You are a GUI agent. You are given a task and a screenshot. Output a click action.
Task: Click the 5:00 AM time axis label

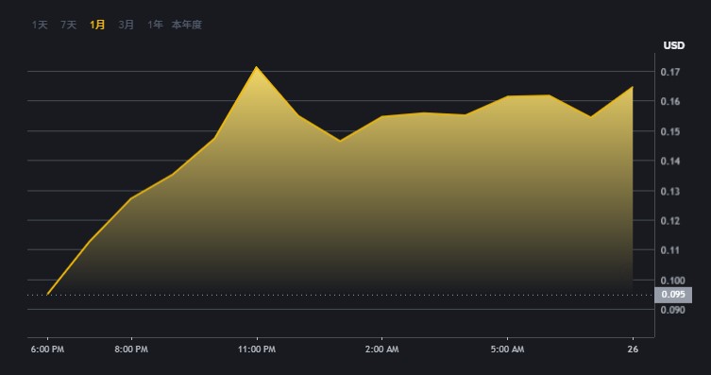(x=507, y=349)
